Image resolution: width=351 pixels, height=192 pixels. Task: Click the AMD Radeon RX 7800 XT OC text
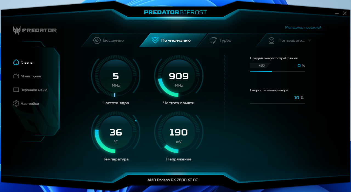click(173, 180)
